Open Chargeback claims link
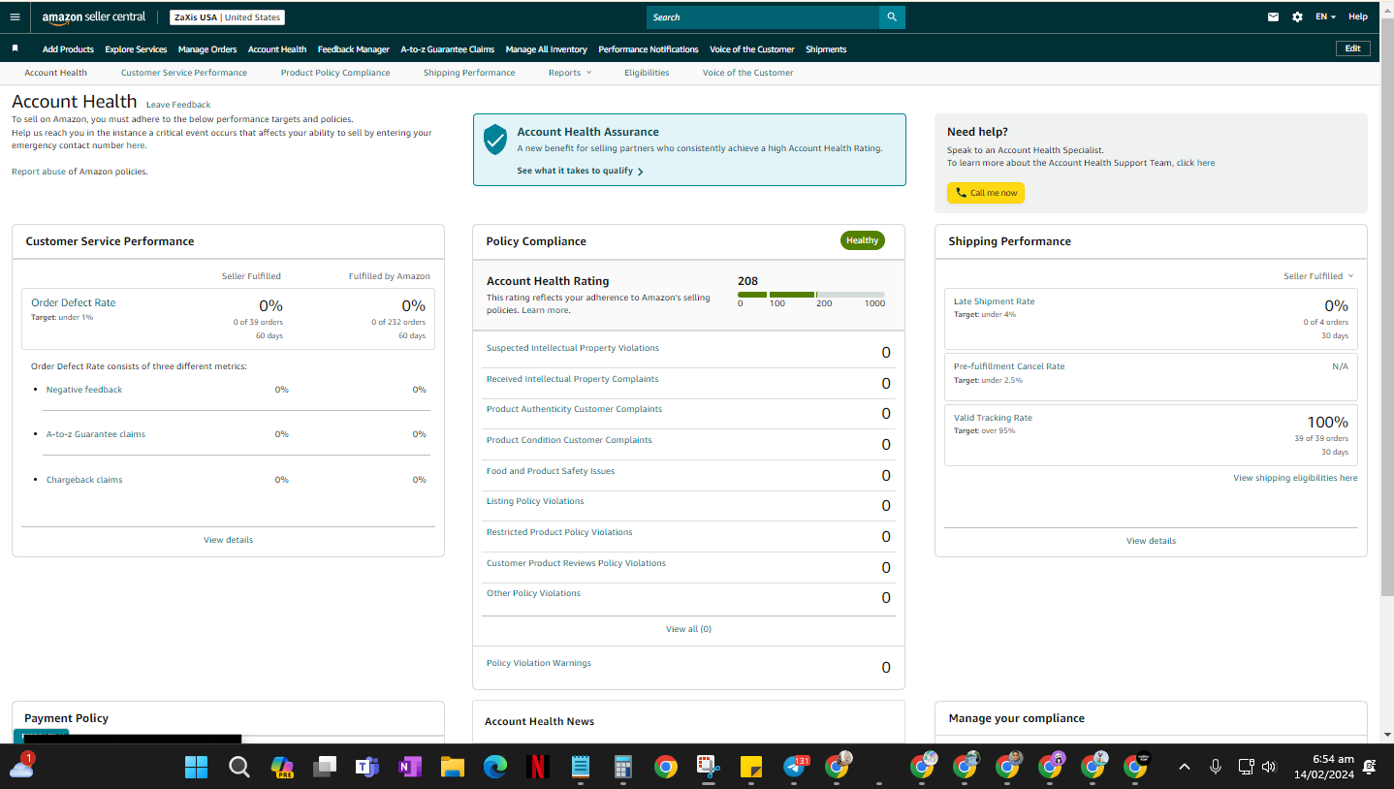 coord(84,480)
